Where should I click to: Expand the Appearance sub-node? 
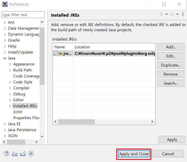[x=10, y=64]
